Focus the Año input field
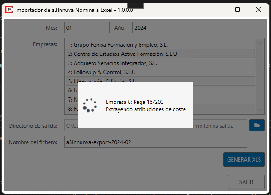Viewport: 271px width, 195px height. (x=155, y=27)
